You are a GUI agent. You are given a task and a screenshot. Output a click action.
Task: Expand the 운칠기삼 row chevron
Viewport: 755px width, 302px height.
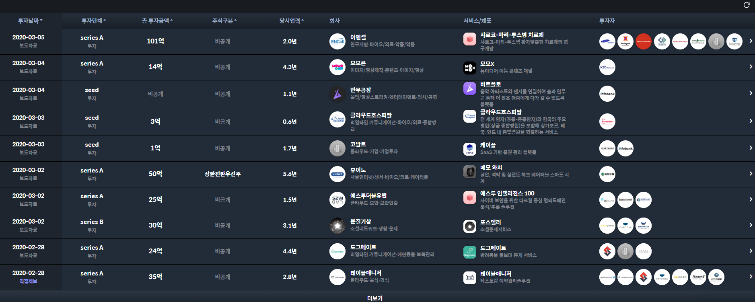click(751, 225)
